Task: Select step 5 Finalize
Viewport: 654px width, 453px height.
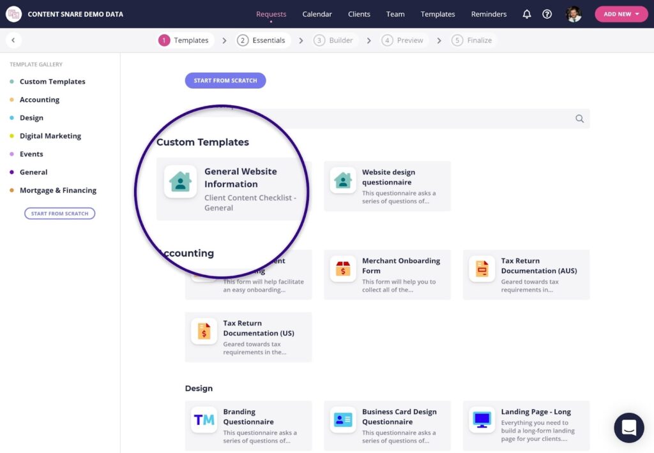Action: 473,40
